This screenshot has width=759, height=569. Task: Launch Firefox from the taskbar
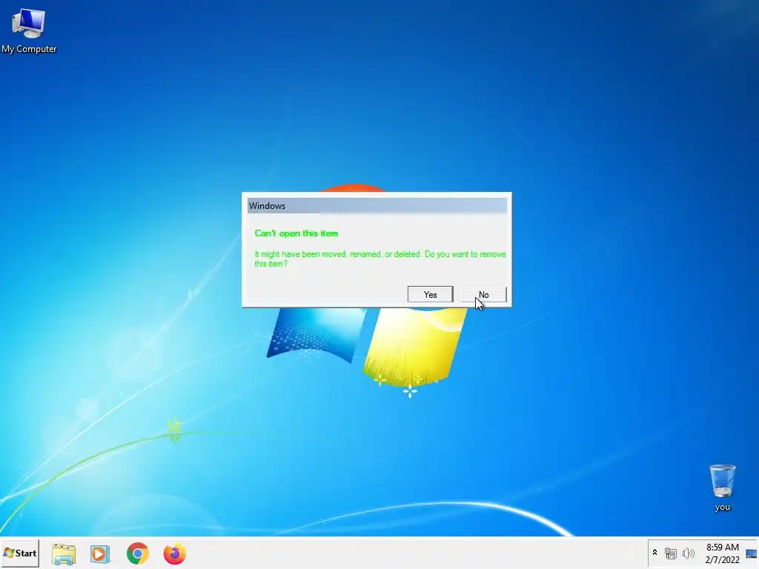(175, 554)
